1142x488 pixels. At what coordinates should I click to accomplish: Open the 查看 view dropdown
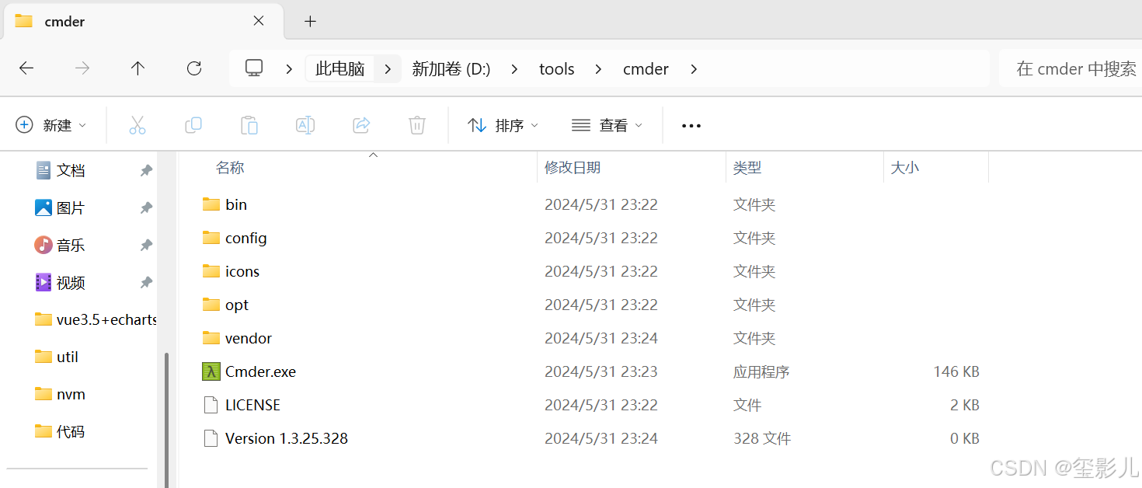(x=608, y=125)
